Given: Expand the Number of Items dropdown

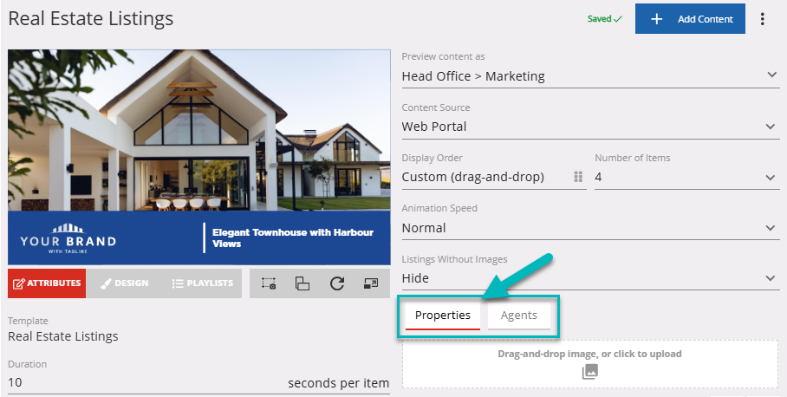Looking at the screenshot, I should [686, 177].
